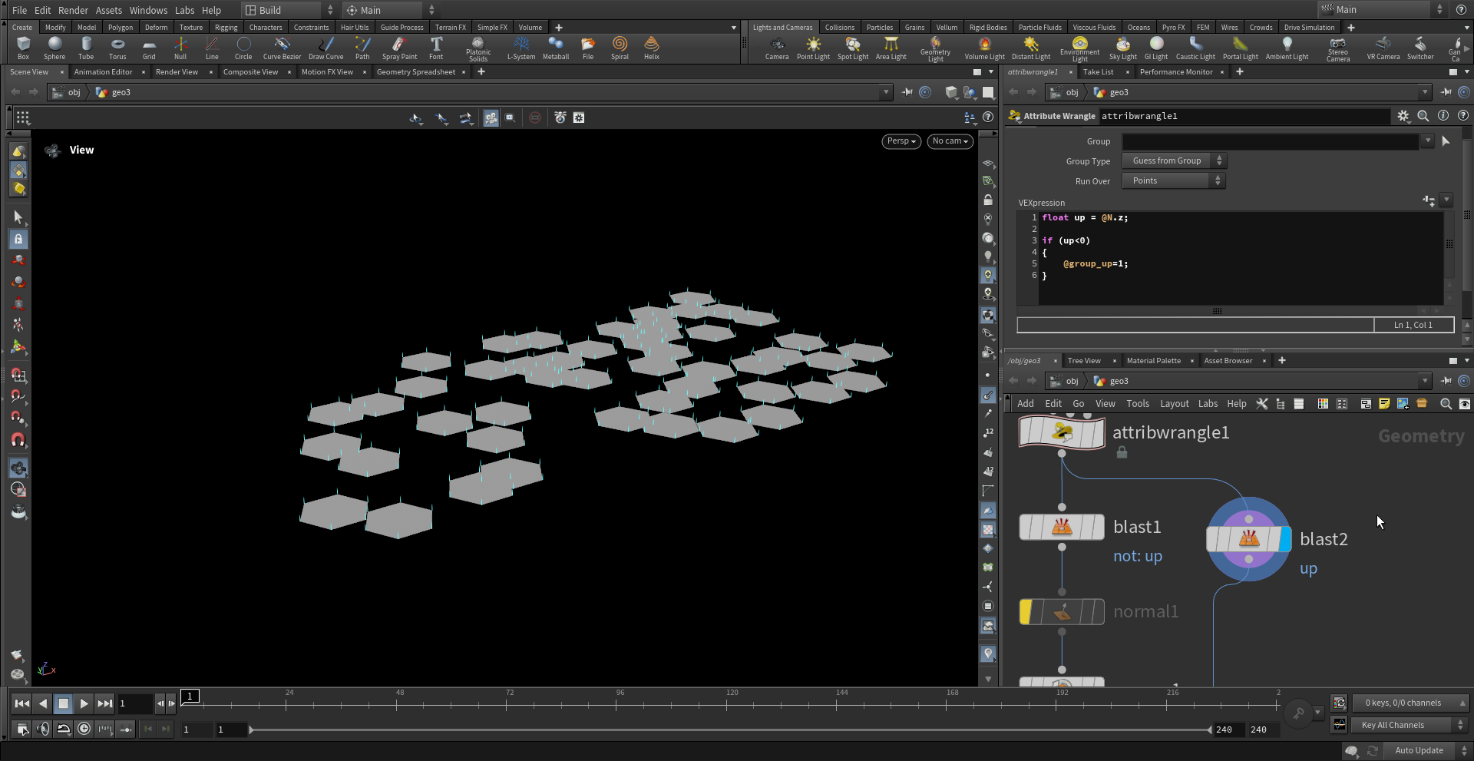The width and height of the screenshot is (1474, 761).
Task: Click the current frame marker 1
Action: pos(190,696)
